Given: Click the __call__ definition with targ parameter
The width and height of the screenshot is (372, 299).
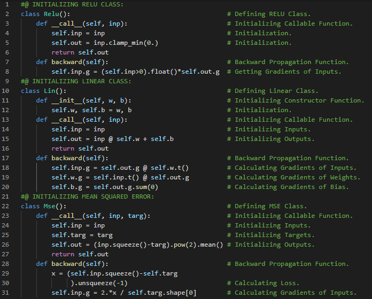Looking at the screenshot, I should point(94,216).
